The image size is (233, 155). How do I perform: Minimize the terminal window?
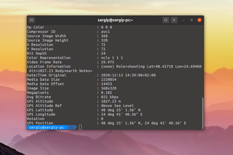point(183,20)
